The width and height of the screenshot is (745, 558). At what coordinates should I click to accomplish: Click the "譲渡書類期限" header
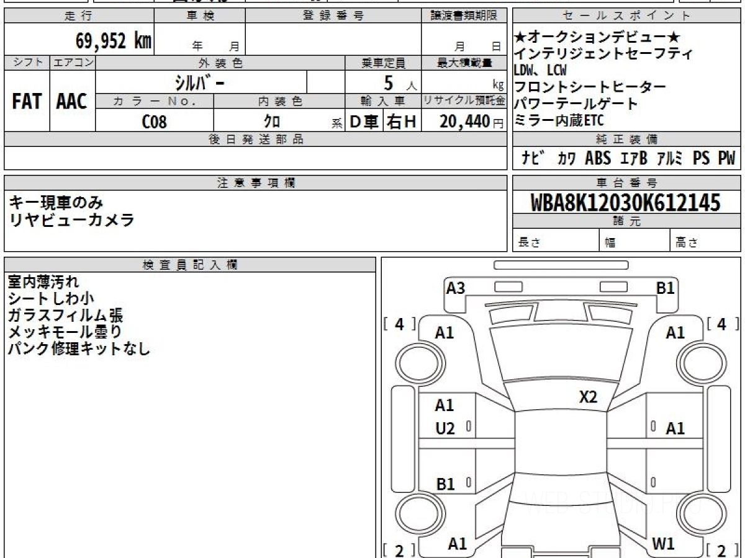point(464,16)
